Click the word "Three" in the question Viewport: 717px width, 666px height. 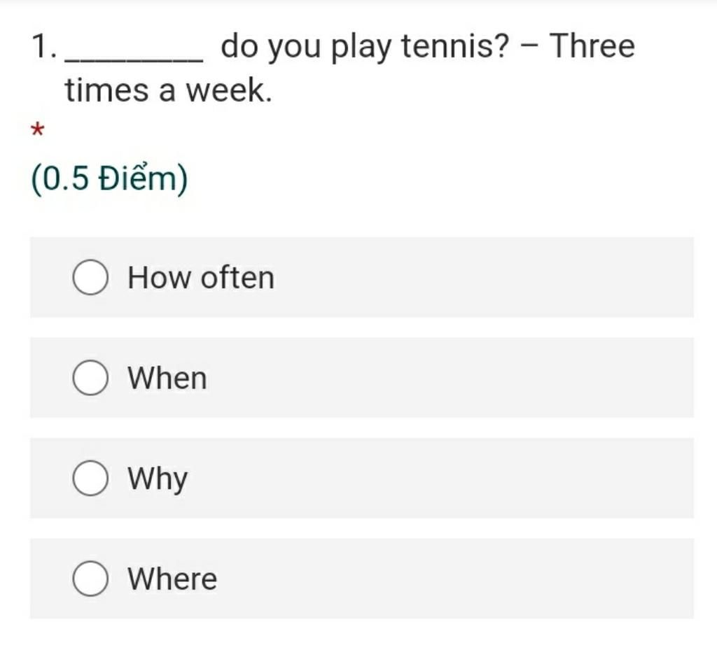click(x=592, y=45)
